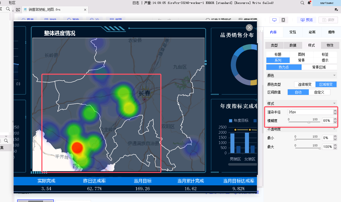Click the 当月累计完成 column header
This screenshot has height=202, width=341.
pos(191,181)
